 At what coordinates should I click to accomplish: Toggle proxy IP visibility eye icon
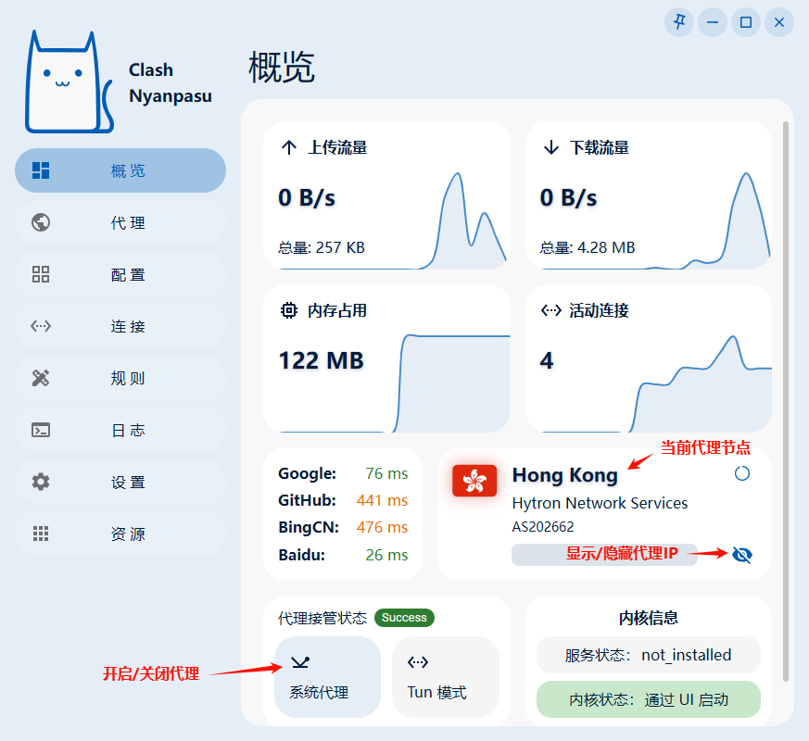click(741, 554)
